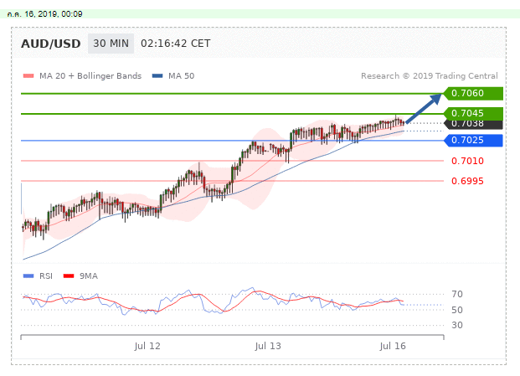Viewport: 520px width, 376px height.
Task: Click the 0.7038 current price tag
Action: click(x=473, y=124)
